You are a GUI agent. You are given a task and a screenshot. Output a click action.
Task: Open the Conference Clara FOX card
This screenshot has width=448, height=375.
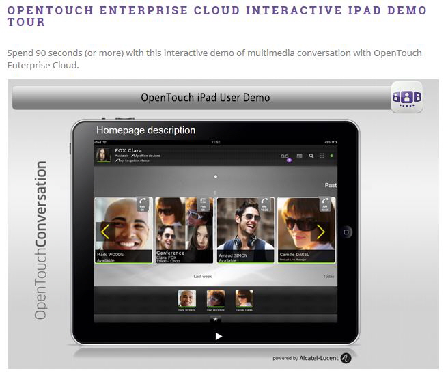coord(184,230)
